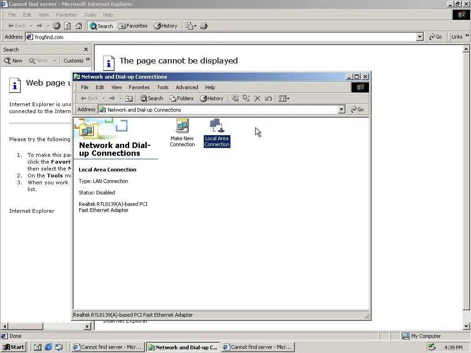Open the Local Area Connection icon

click(217, 133)
